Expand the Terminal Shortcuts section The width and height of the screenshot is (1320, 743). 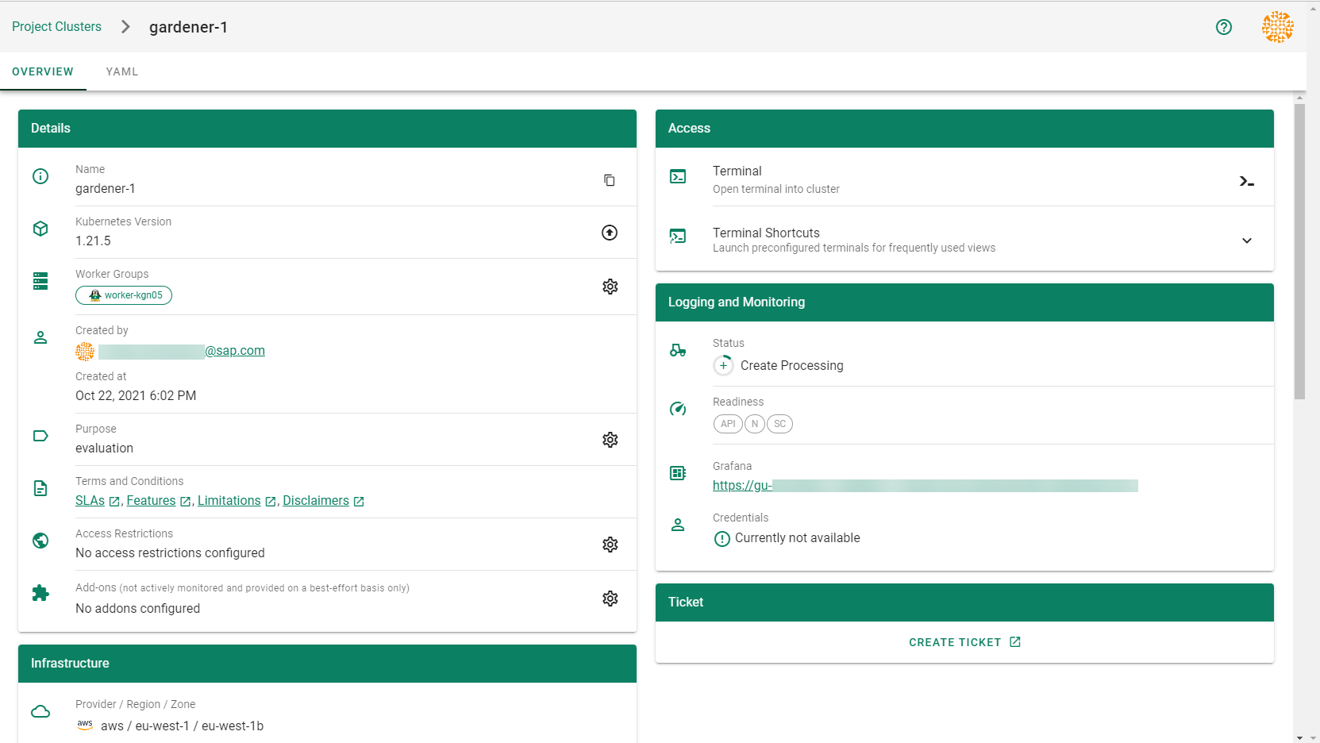1246,241
